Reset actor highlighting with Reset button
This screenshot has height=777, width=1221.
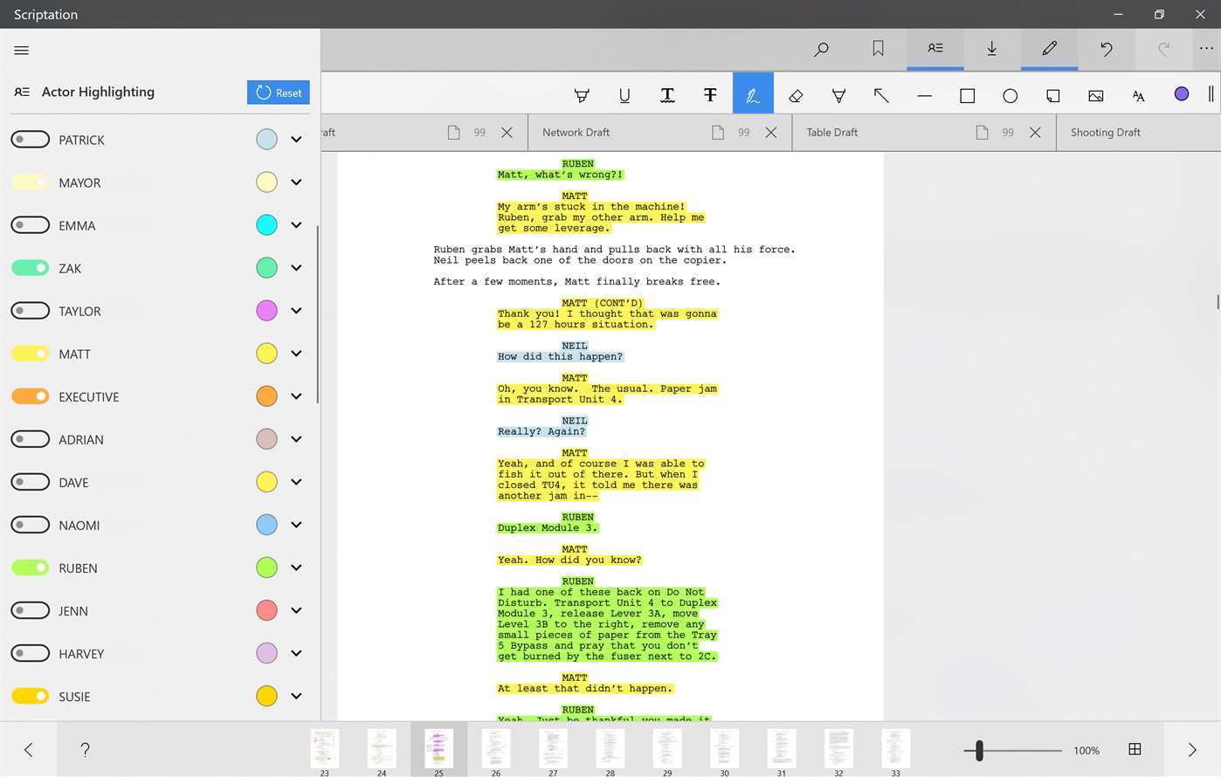[279, 93]
